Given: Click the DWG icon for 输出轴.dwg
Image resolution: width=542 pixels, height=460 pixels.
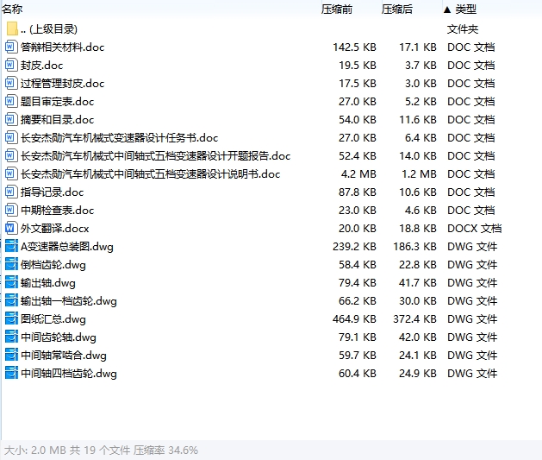Looking at the screenshot, I should coord(11,282).
